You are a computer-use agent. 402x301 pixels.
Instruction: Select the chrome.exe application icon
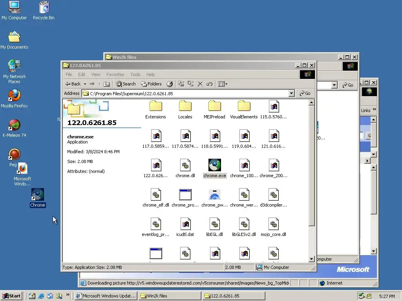(215, 165)
